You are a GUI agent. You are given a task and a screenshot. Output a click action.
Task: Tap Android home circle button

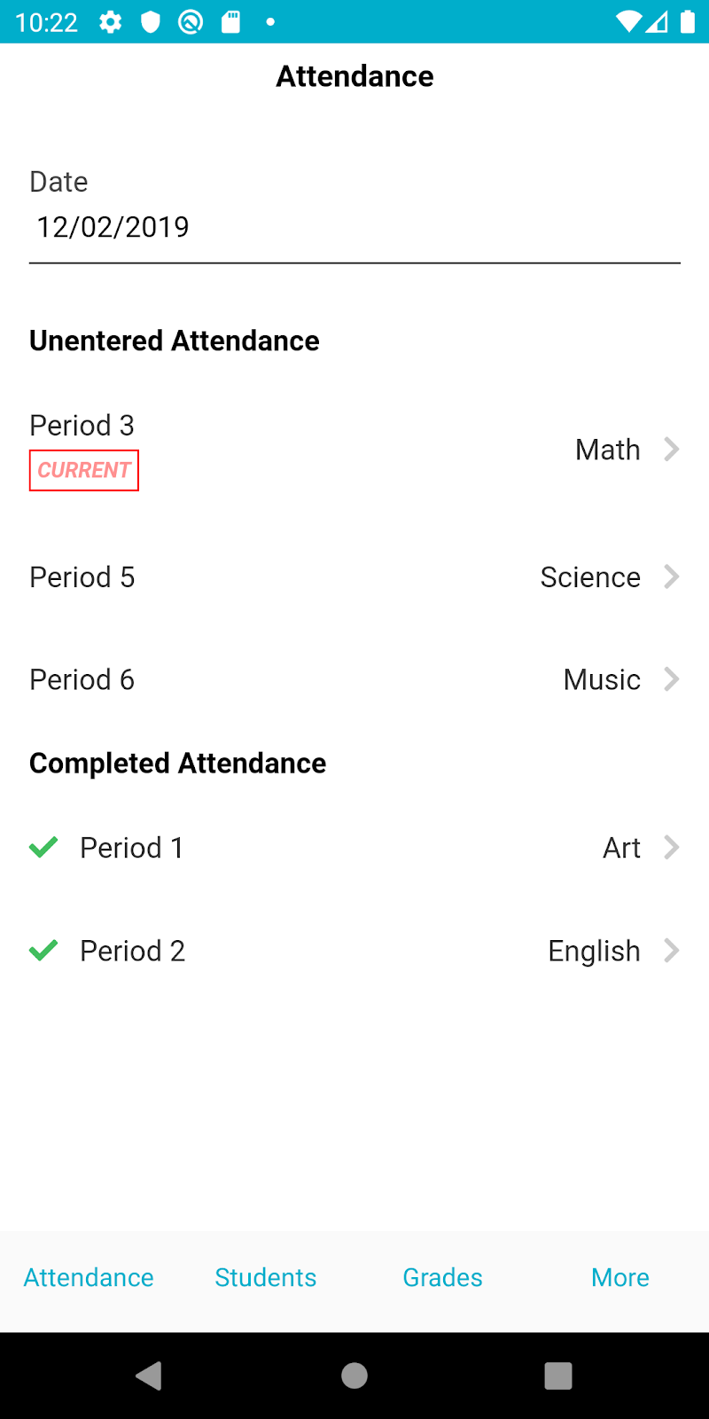(354, 1376)
